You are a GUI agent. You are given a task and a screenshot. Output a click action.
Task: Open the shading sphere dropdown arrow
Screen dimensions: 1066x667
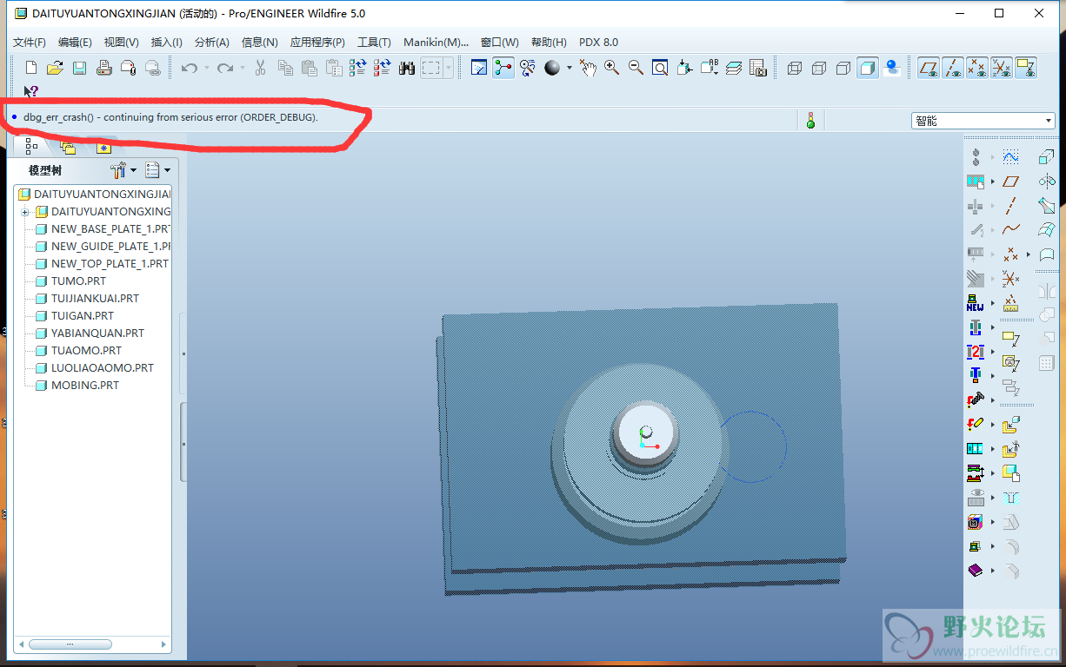pyautogui.click(x=570, y=68)
